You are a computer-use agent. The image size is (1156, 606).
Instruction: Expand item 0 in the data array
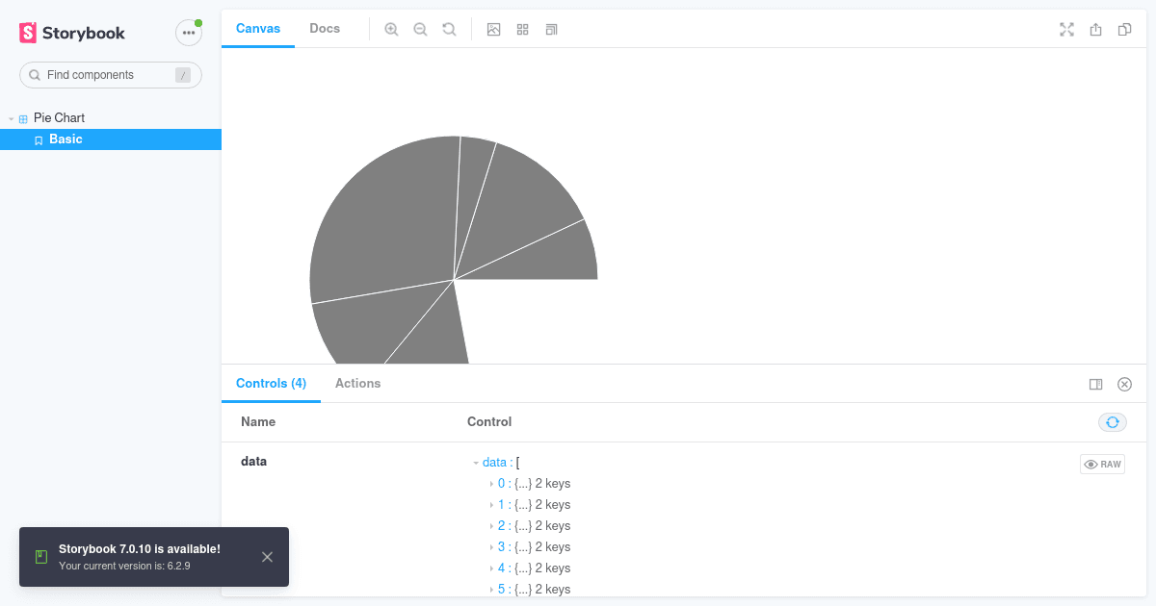492,483
